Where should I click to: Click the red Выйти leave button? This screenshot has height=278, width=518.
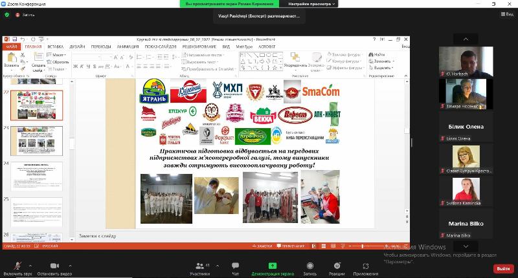[x=504, y=268]
